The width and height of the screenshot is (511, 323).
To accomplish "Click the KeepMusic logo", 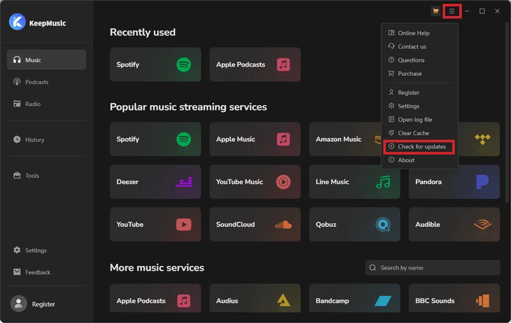I will pos(17,22).
